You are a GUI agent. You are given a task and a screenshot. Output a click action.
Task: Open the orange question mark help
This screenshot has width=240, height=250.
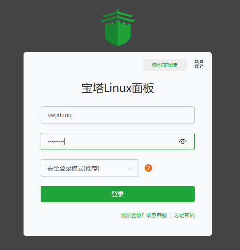click(x=148, y=168)
